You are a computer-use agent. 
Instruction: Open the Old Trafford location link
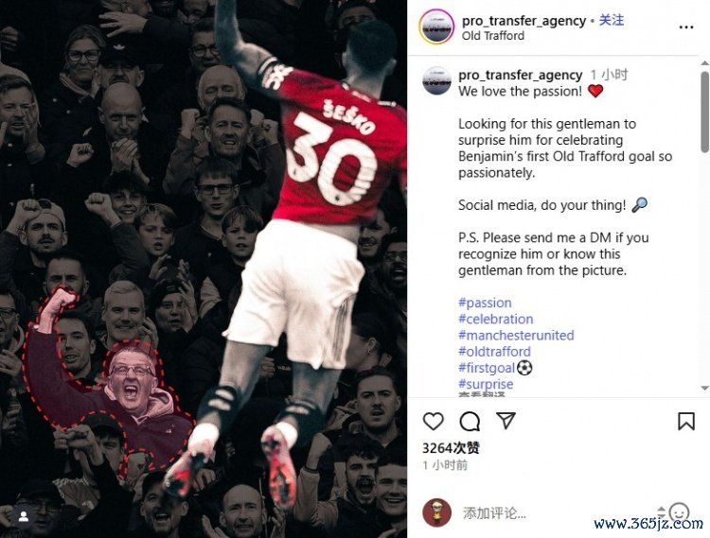[492, 36]
